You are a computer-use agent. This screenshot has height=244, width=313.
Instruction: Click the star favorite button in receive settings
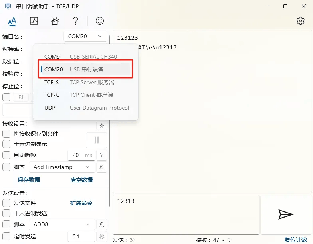[102, 126]
